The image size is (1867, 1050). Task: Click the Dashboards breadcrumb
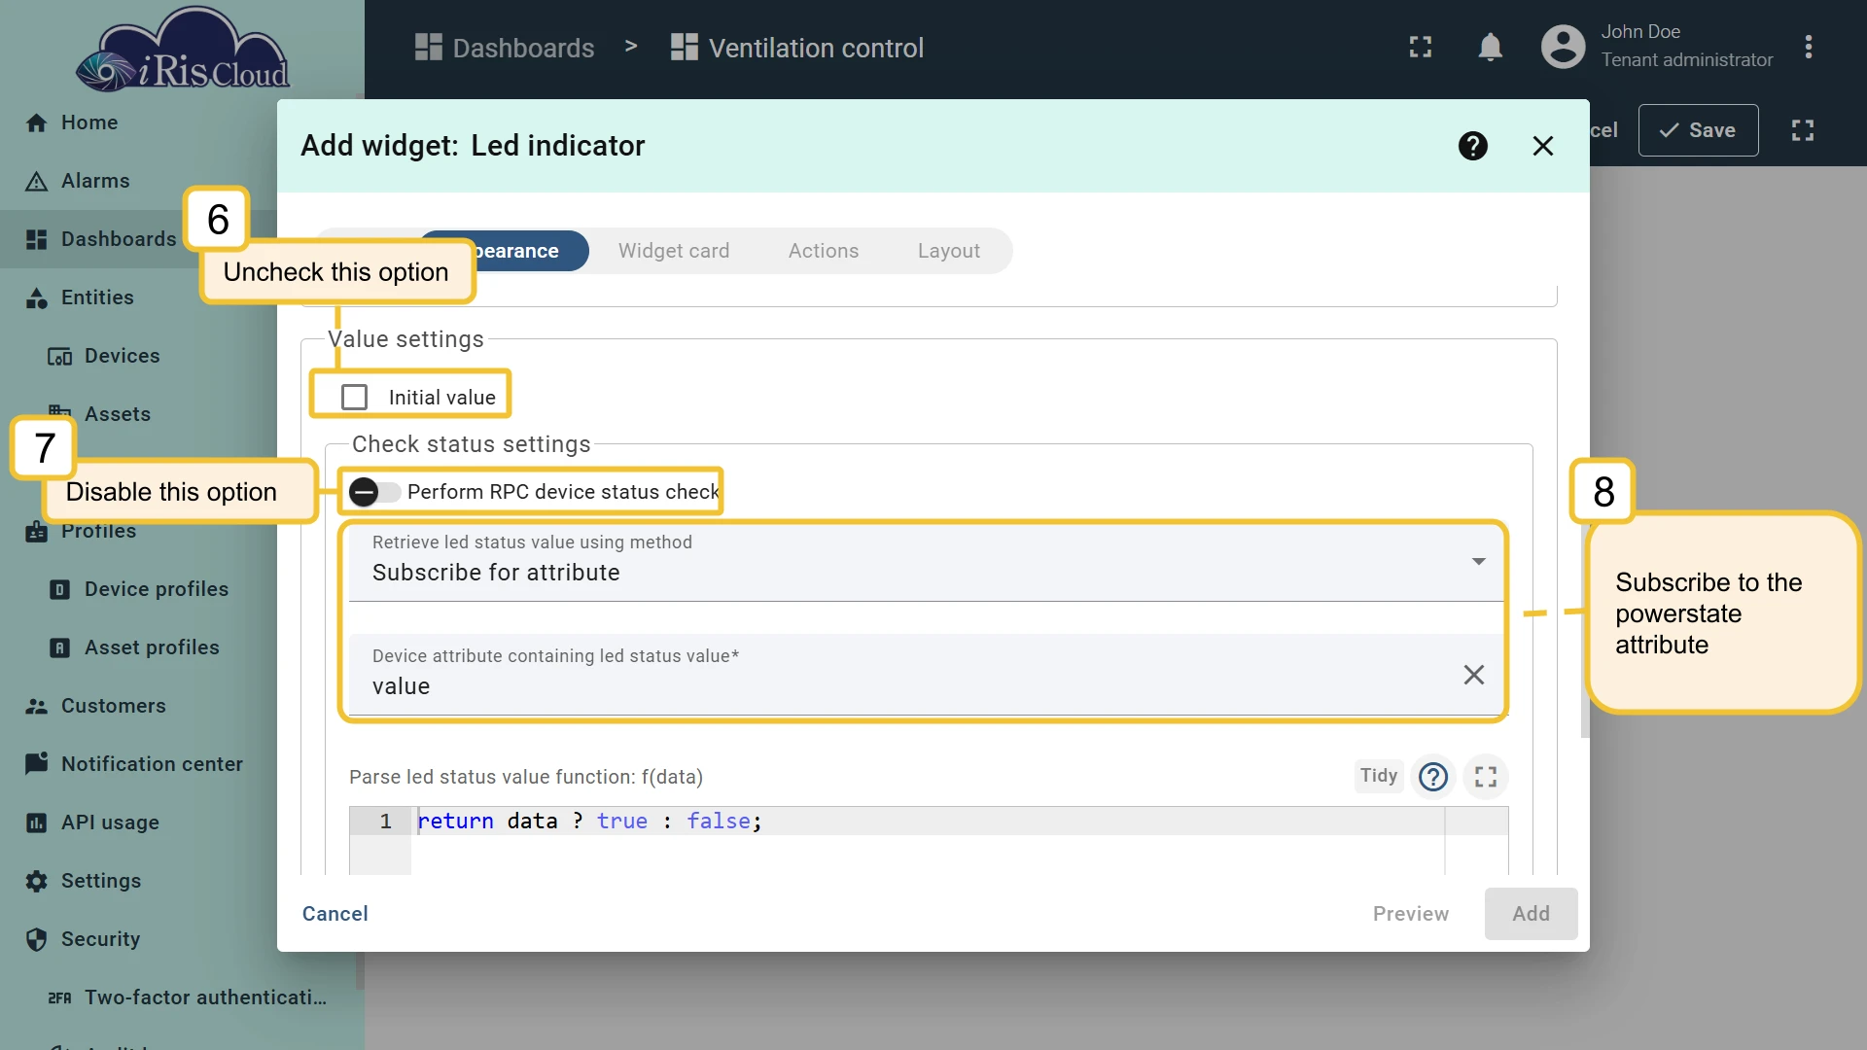point(505,48)
